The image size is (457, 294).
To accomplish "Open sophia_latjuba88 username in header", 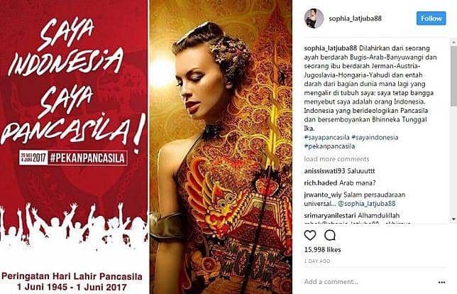I will 355,18.
